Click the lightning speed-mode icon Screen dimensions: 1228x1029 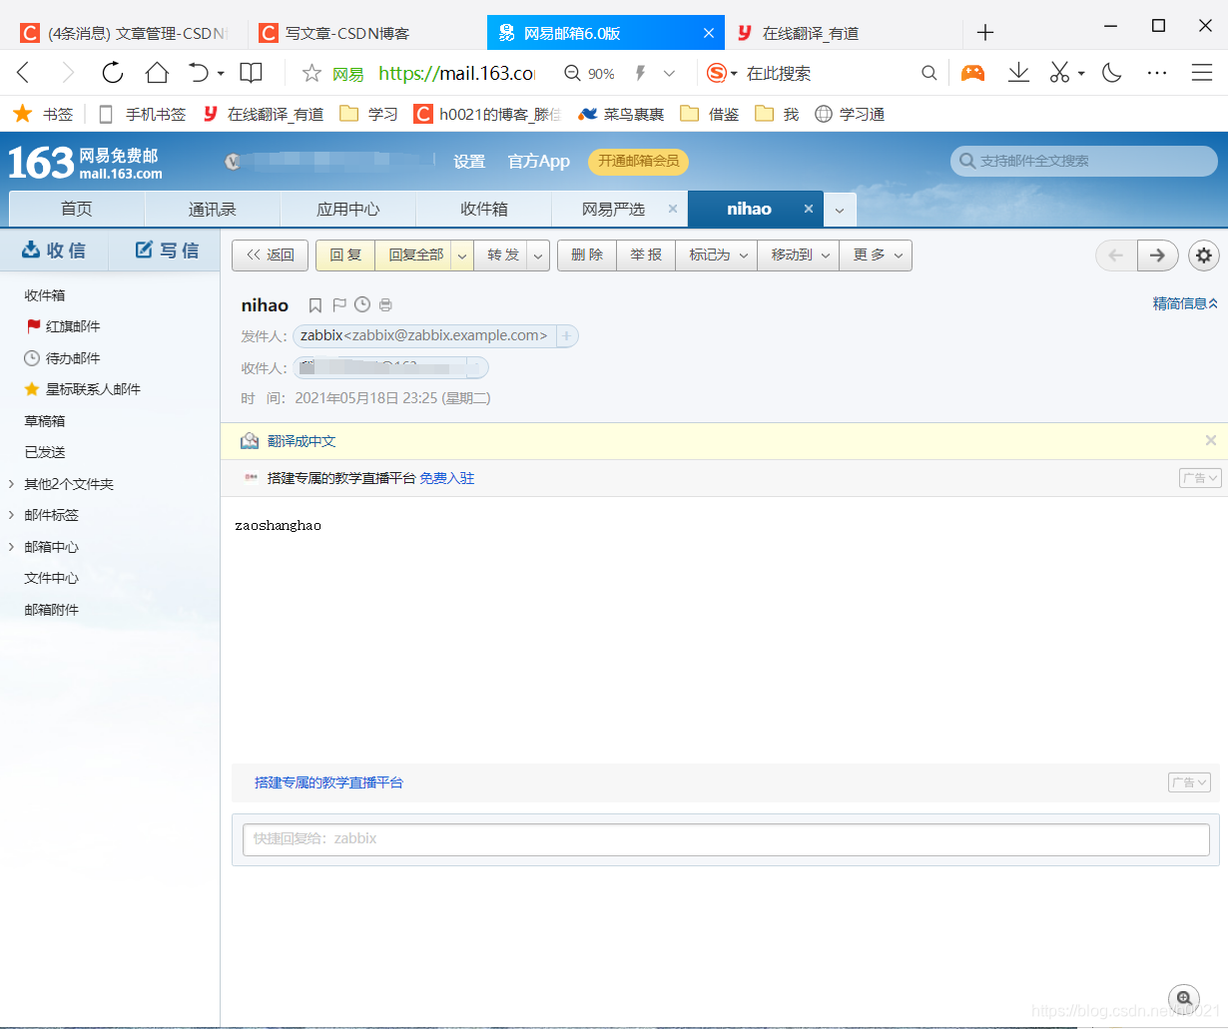[641, 73]
